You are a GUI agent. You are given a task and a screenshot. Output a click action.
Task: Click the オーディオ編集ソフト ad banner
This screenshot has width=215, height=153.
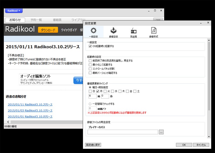point(51,79)
